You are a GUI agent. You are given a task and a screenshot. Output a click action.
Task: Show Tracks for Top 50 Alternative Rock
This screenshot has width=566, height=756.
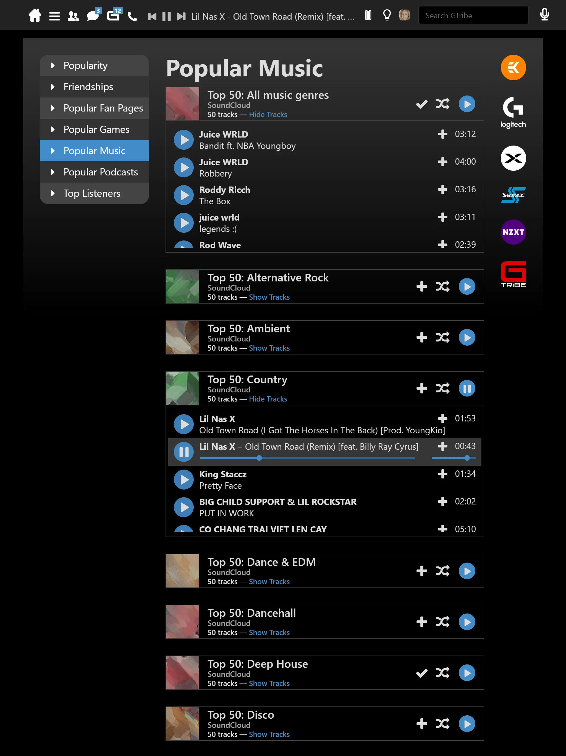(x=269, y=296)
